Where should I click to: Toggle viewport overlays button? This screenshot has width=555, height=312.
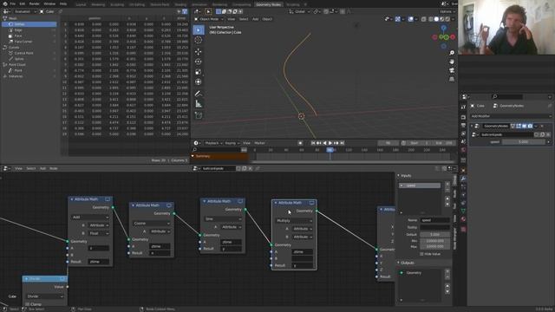410,19
